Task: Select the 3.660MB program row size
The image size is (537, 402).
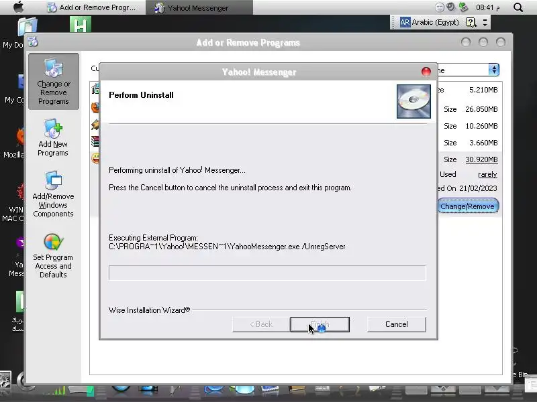Action: (483, 143)
